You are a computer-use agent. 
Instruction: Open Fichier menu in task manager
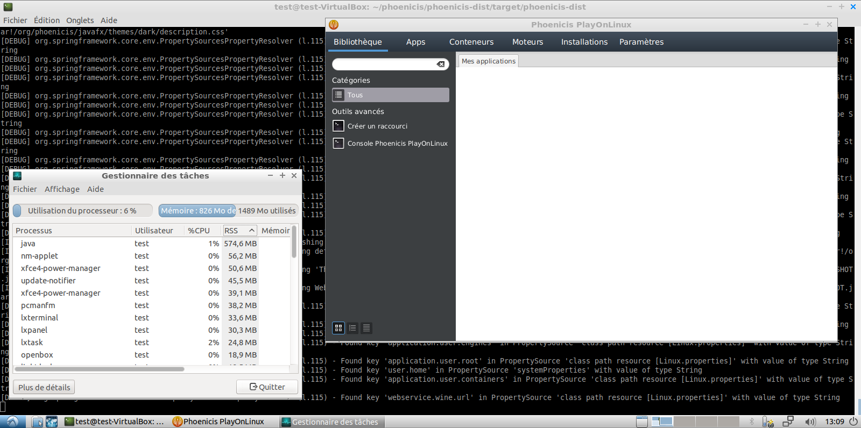coord(25,189)
